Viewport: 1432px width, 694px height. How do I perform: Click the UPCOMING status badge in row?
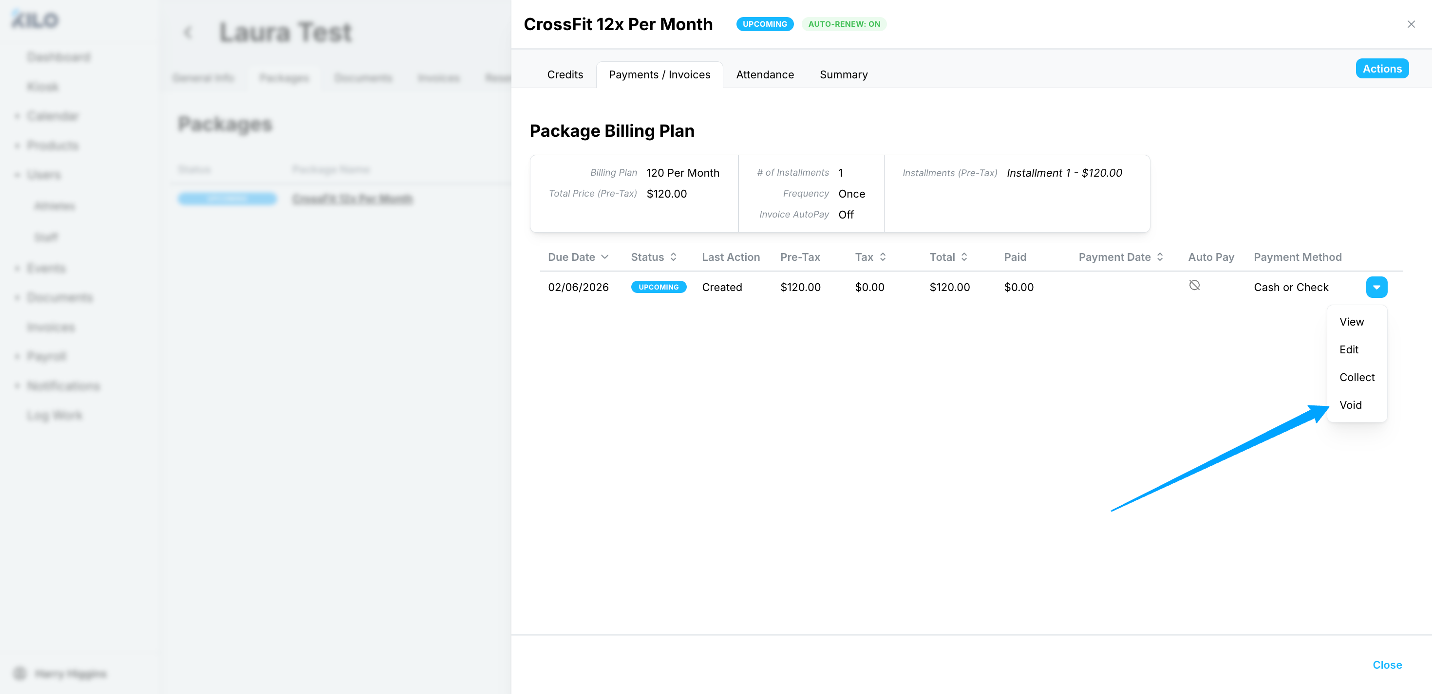[658, 287]
